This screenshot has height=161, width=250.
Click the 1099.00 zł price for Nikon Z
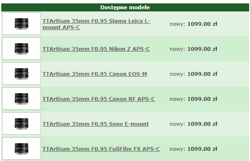click(202, 49)
